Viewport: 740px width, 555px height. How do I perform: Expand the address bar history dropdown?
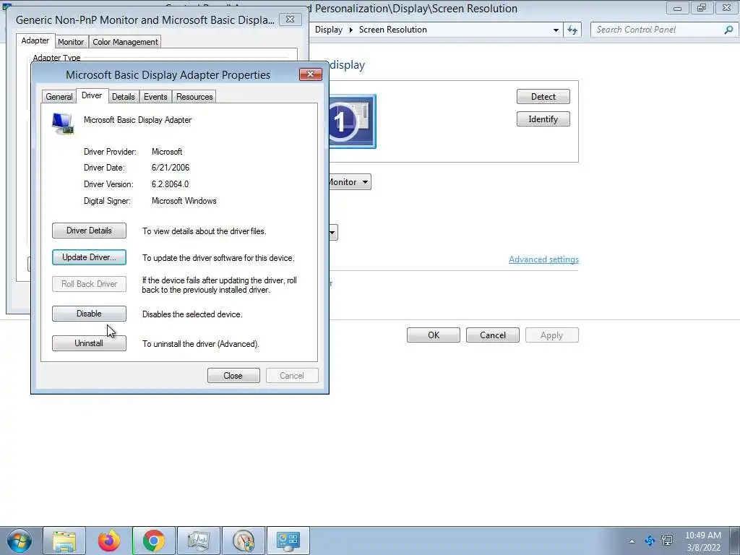click(556, 30)
